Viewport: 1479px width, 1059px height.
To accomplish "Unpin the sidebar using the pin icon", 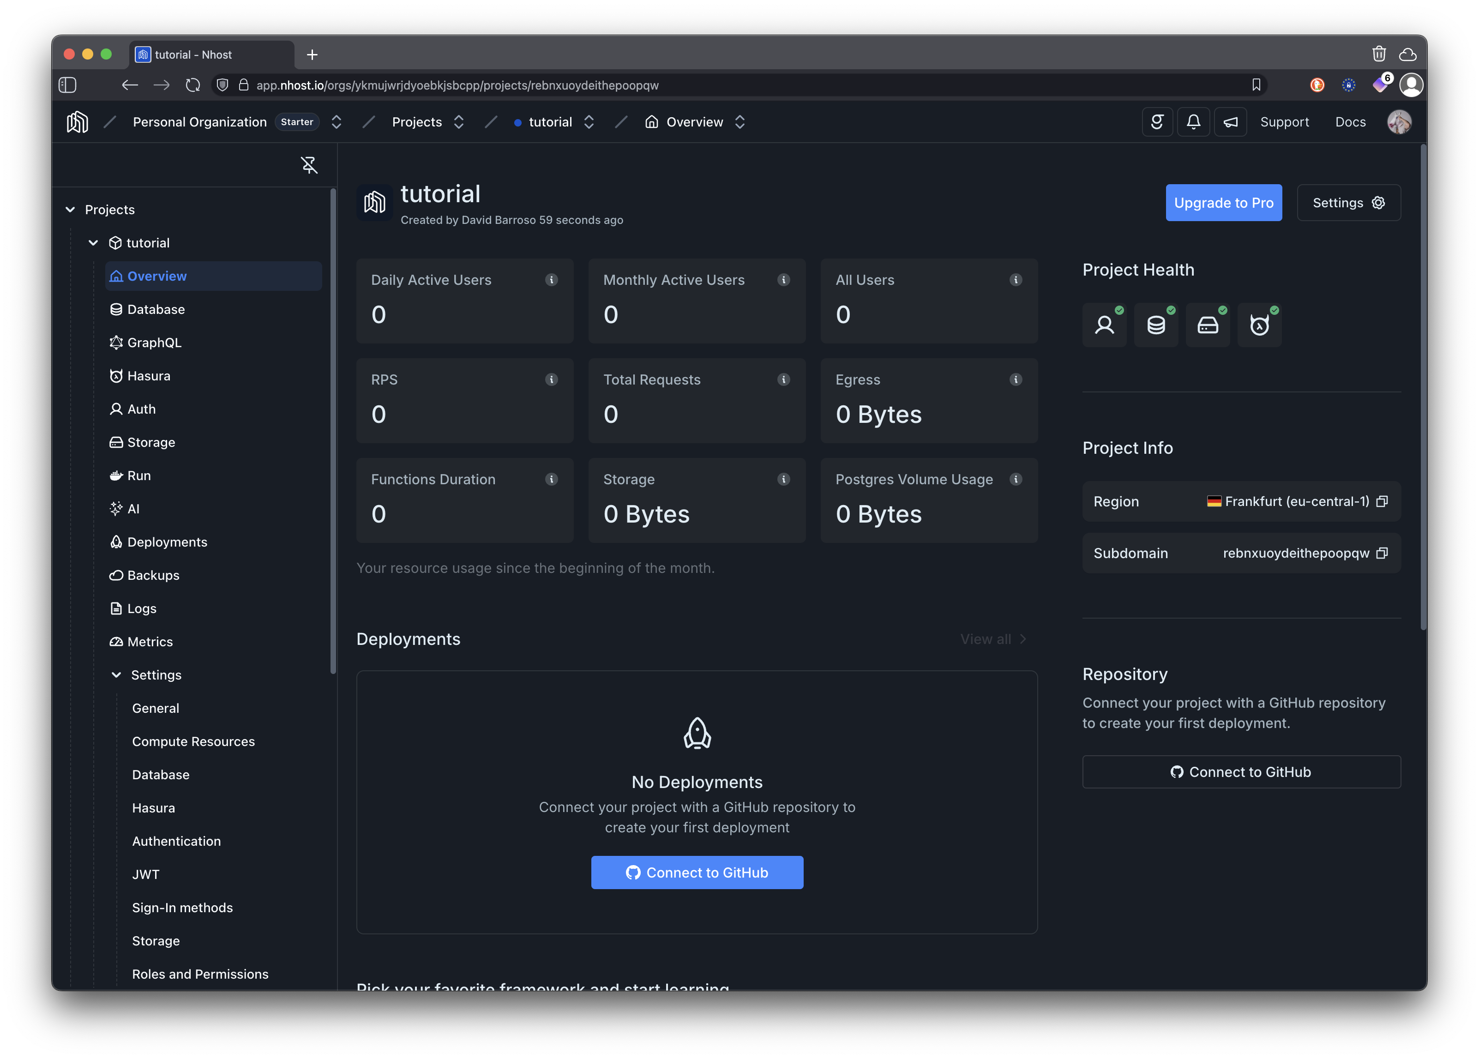I will point(309,165).
